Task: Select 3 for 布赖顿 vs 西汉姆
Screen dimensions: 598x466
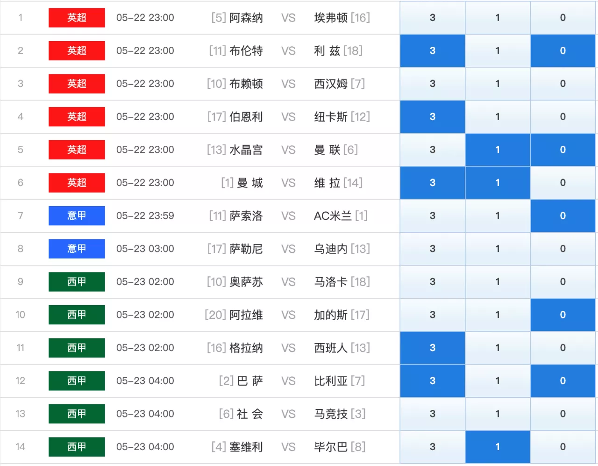Action: (432, 84)
